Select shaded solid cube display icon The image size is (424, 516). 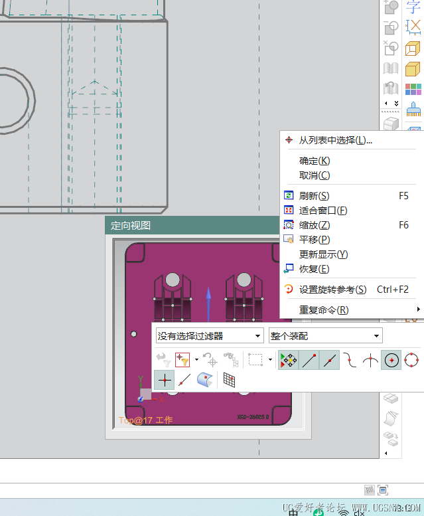pos(413,69)
